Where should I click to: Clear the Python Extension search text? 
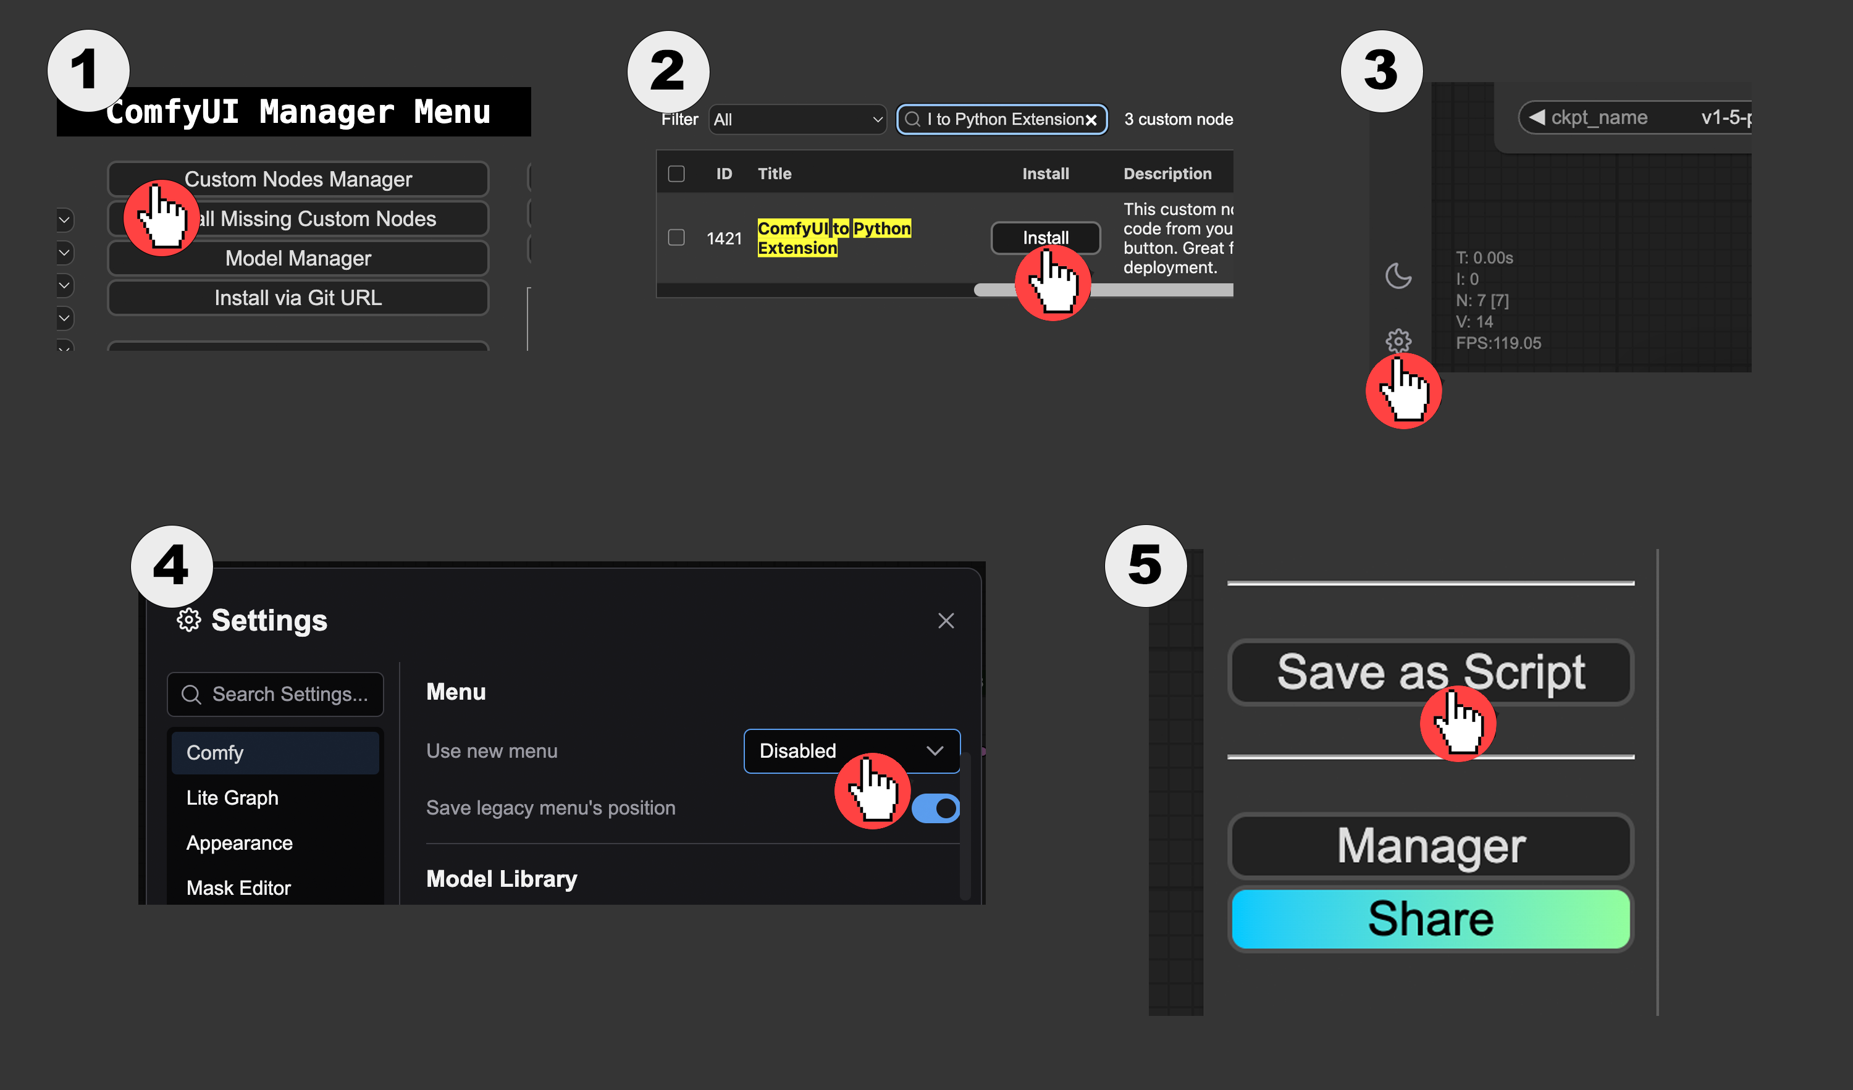click(x=1091, y=120)
